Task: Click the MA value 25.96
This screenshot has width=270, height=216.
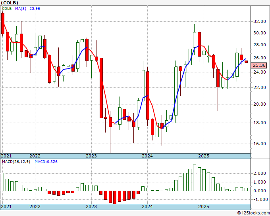Action: click(x=35, y=9)
